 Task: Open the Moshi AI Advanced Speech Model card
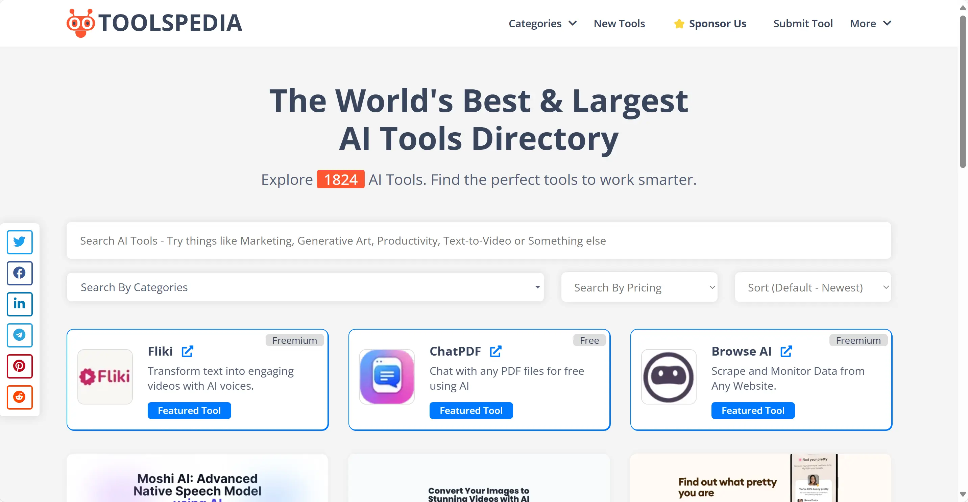pos(197,478)
